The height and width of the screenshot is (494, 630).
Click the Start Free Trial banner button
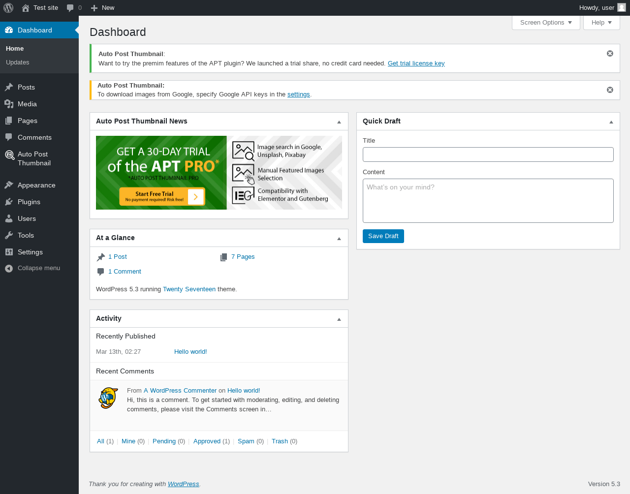[x=162, y=197]
